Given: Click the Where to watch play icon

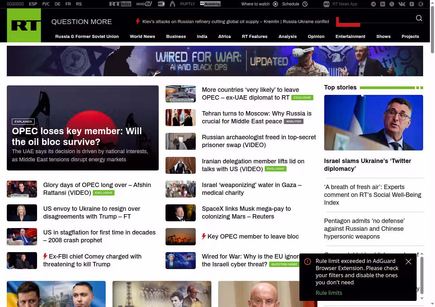Looking at the screenshot, I should (x=275, y=4).
